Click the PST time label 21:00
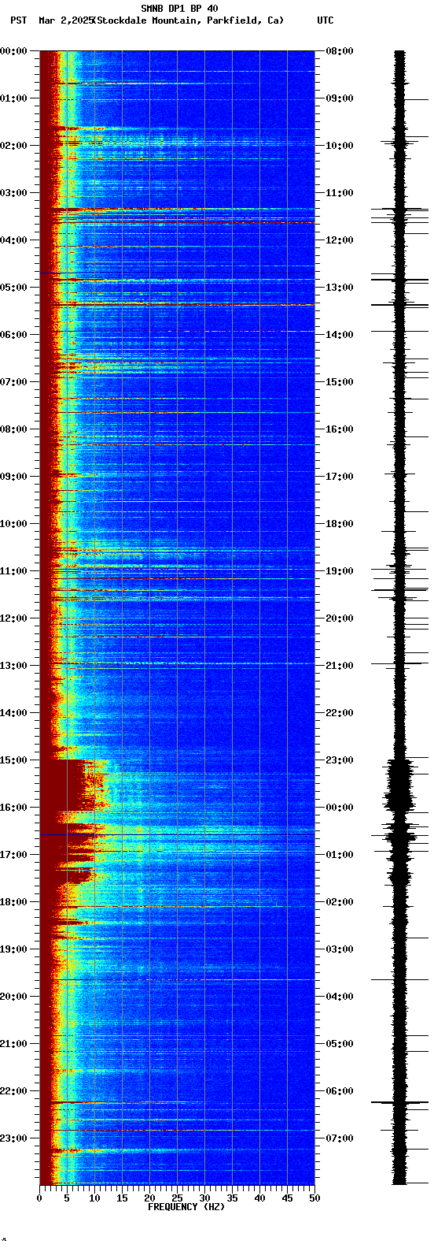Viewport: 434px width, 1248px height. tap(13, 1044)
